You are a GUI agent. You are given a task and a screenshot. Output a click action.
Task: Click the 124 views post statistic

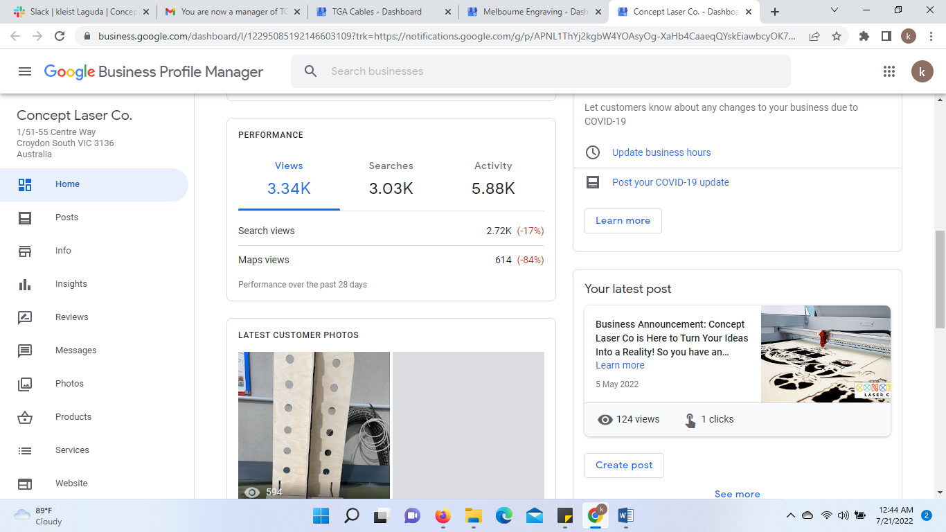click(628, 419)
